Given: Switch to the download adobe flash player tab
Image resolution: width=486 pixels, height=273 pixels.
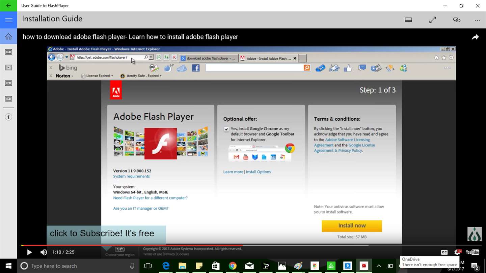Looking at the screenshot, I should pyautogui.click(x=209, y=58).
